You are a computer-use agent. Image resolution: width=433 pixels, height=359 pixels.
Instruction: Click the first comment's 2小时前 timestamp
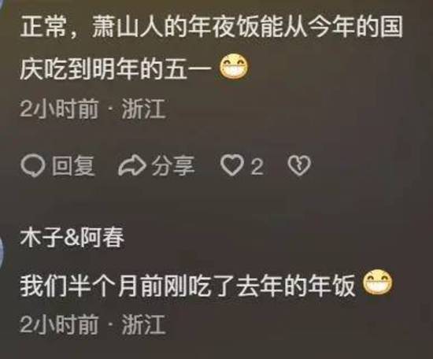click(59, 109)
